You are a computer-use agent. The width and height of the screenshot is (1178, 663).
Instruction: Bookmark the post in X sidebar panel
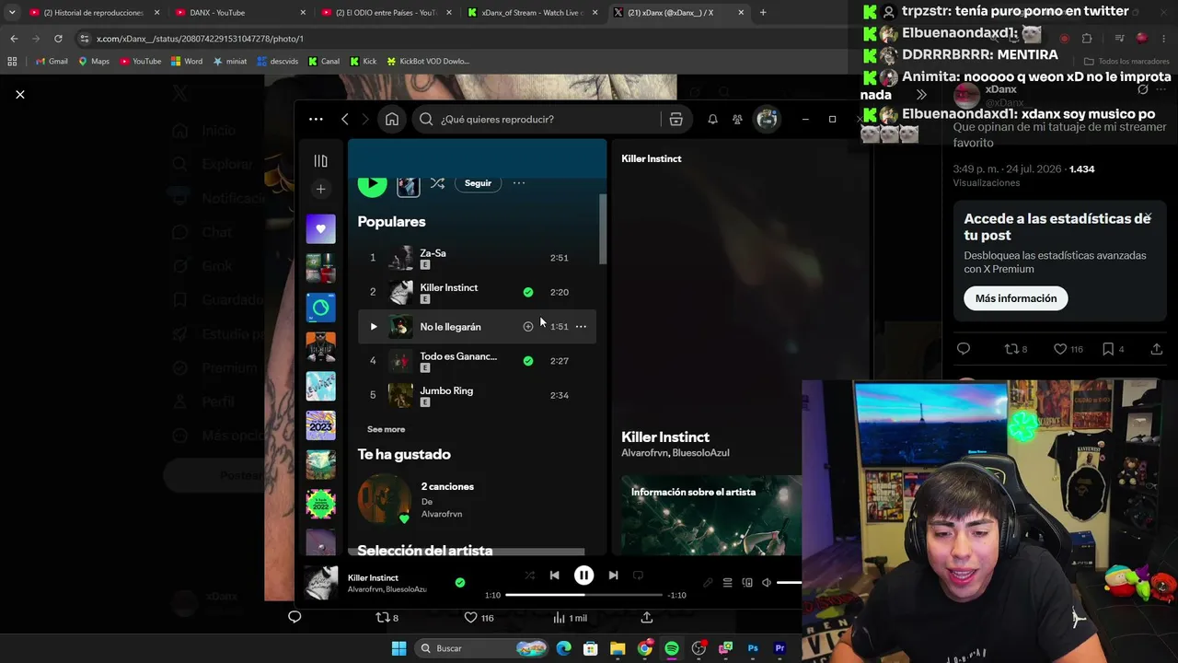[1114, 349]
